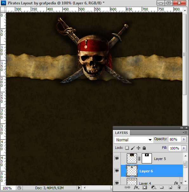Toggle lock all padlock icon

pyautogui.click(x=144, y=148)
